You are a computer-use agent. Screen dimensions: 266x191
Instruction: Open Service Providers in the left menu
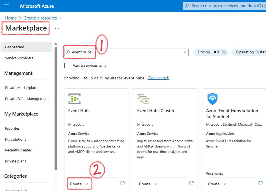[x=19, y=58]
